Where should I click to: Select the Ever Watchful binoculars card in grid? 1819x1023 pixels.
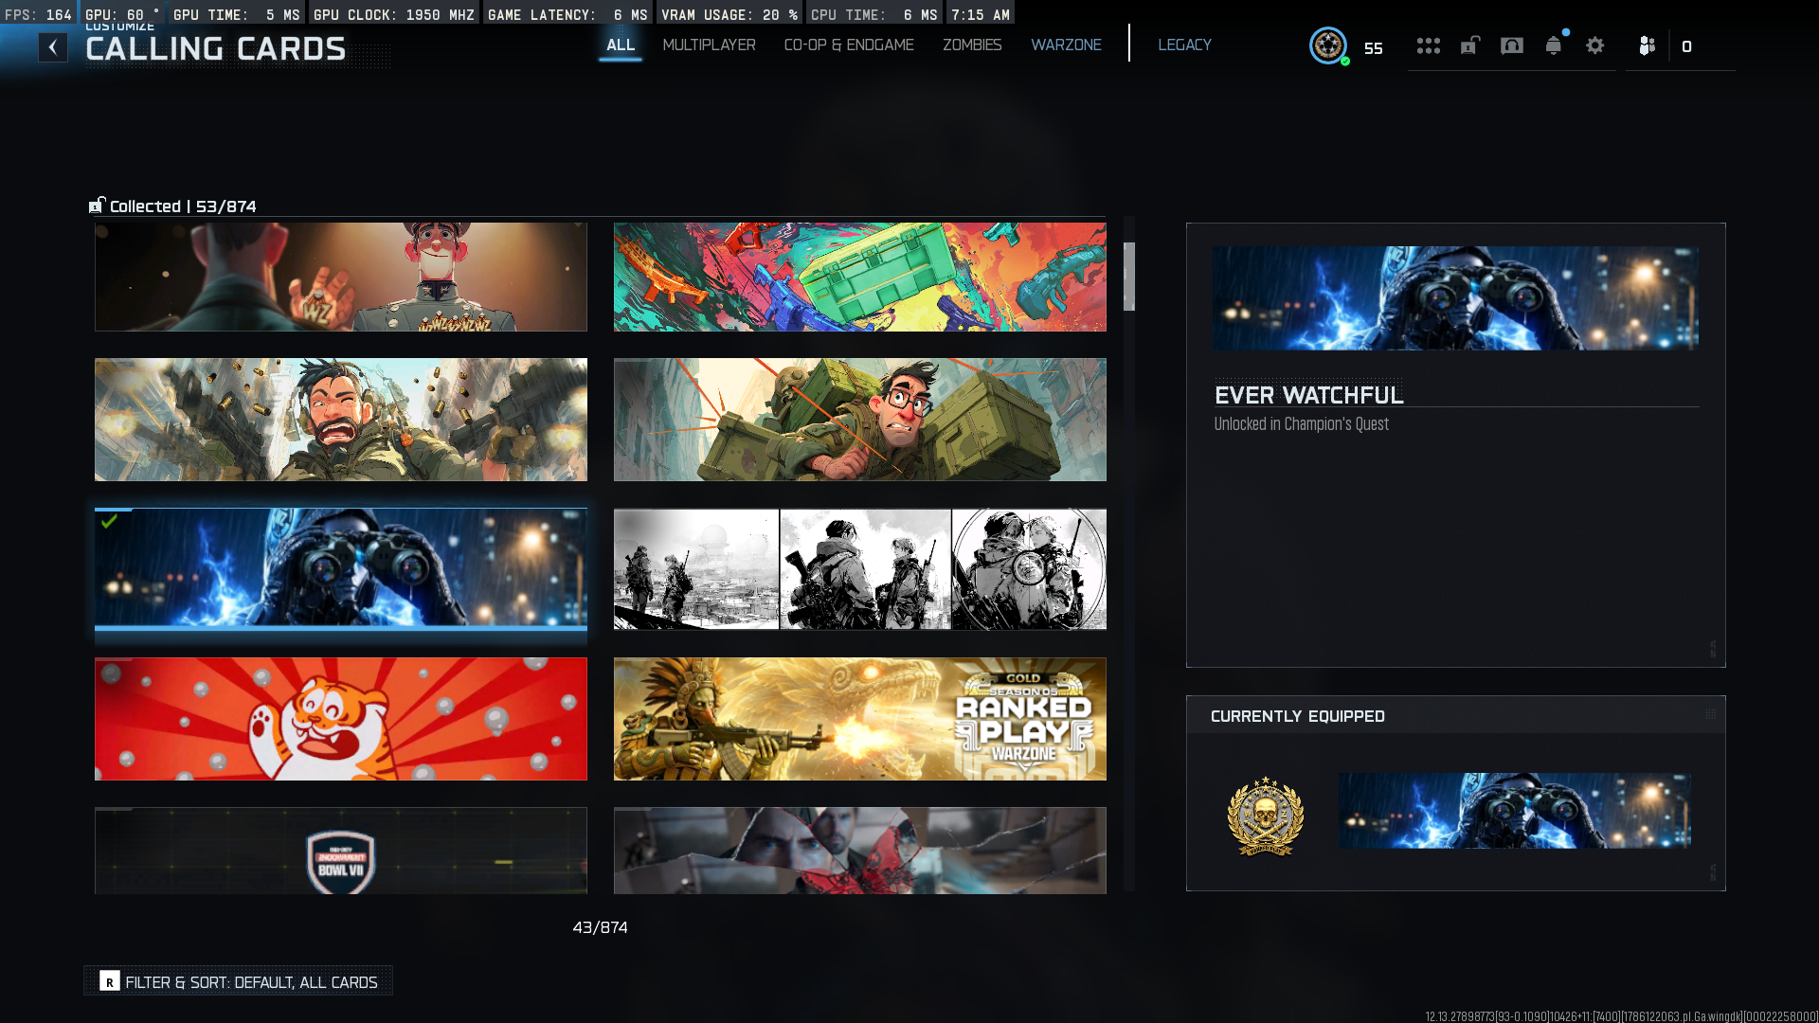(341, 568)
